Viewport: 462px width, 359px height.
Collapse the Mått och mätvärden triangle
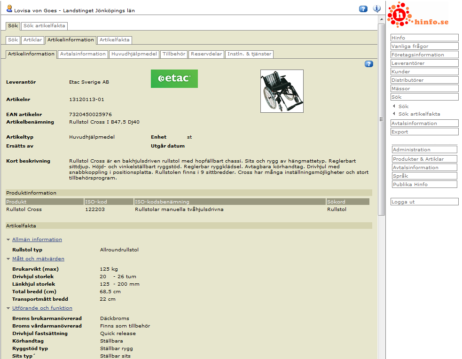point(8,259)
